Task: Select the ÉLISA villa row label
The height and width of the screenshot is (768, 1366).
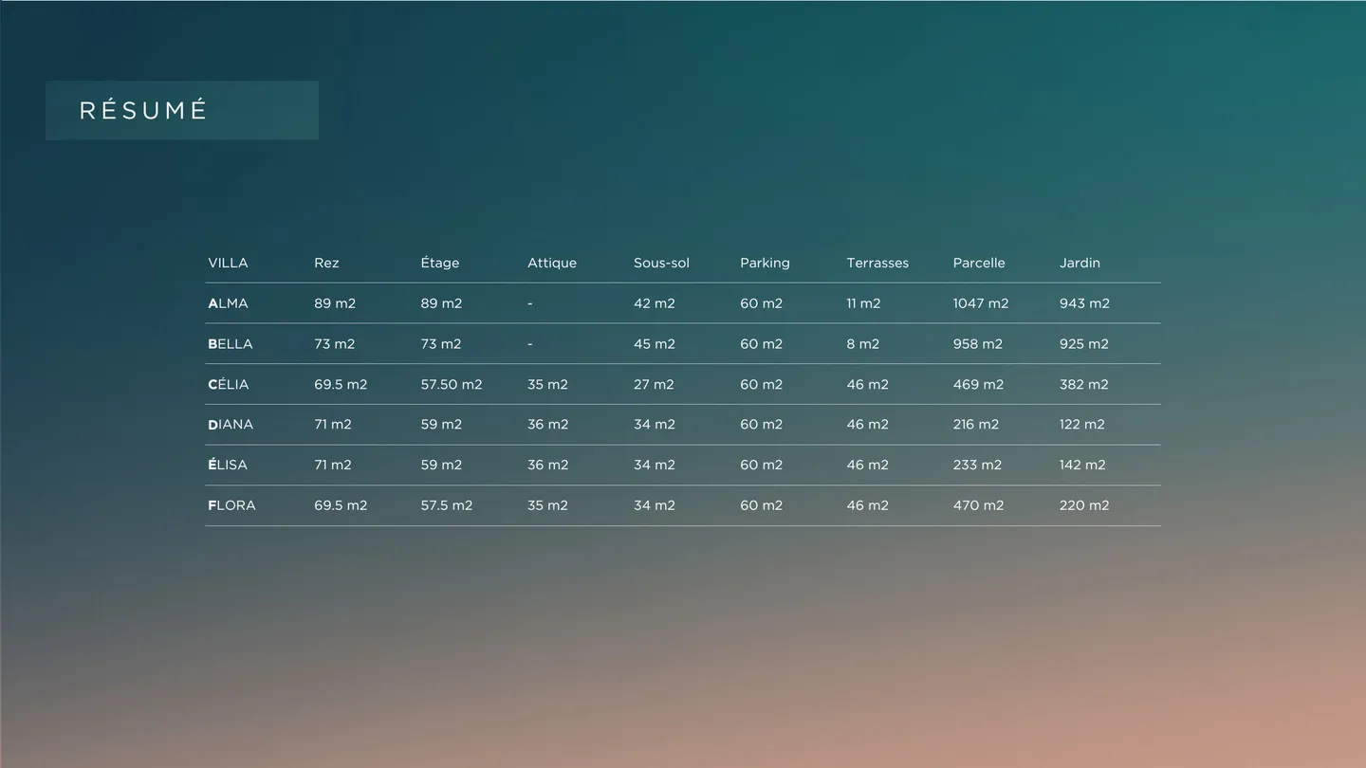Action: (x=228, y=465)
